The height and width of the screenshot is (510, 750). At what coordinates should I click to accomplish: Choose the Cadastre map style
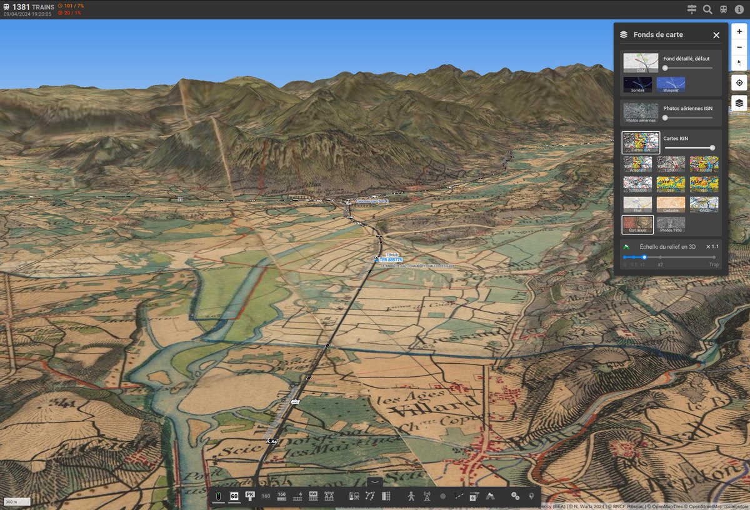pos(671,205)
